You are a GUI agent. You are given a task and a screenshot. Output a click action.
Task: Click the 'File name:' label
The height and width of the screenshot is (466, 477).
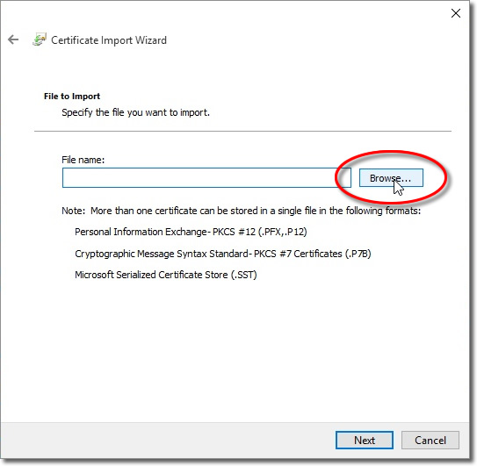(x=83, y=160)
